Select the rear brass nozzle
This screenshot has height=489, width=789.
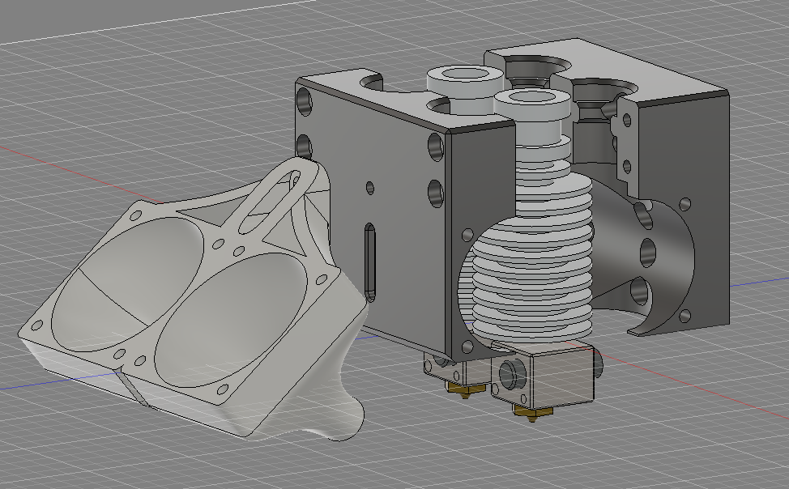click(x=467, y=389)
